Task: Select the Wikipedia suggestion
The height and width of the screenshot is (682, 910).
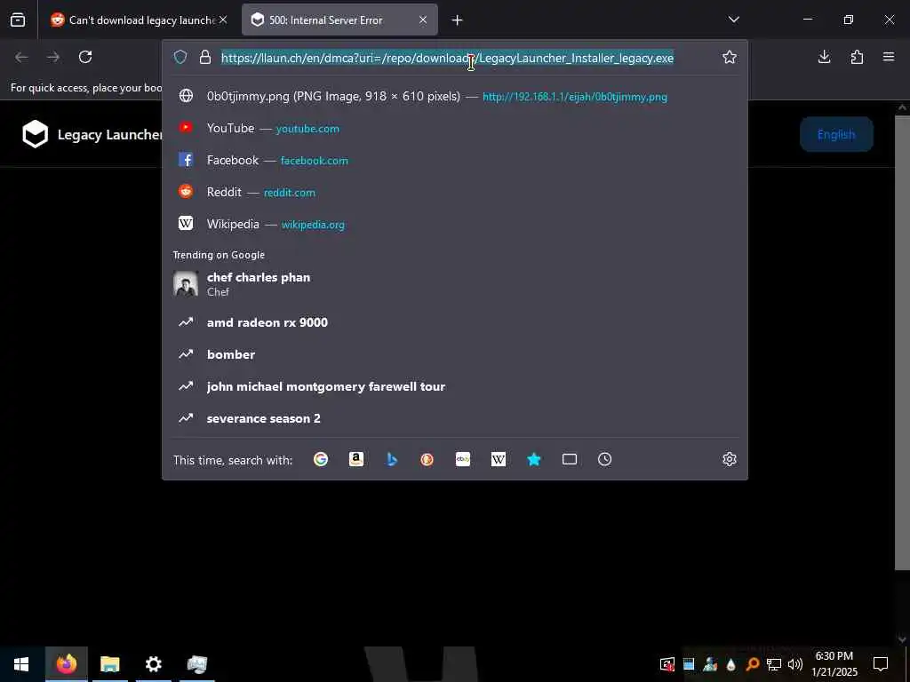Action: click(x=454, y=224)
